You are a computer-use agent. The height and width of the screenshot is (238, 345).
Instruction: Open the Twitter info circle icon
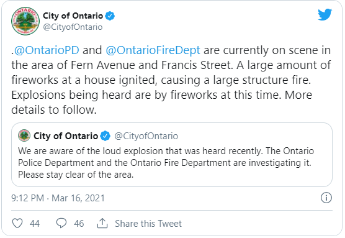[326, 198]
